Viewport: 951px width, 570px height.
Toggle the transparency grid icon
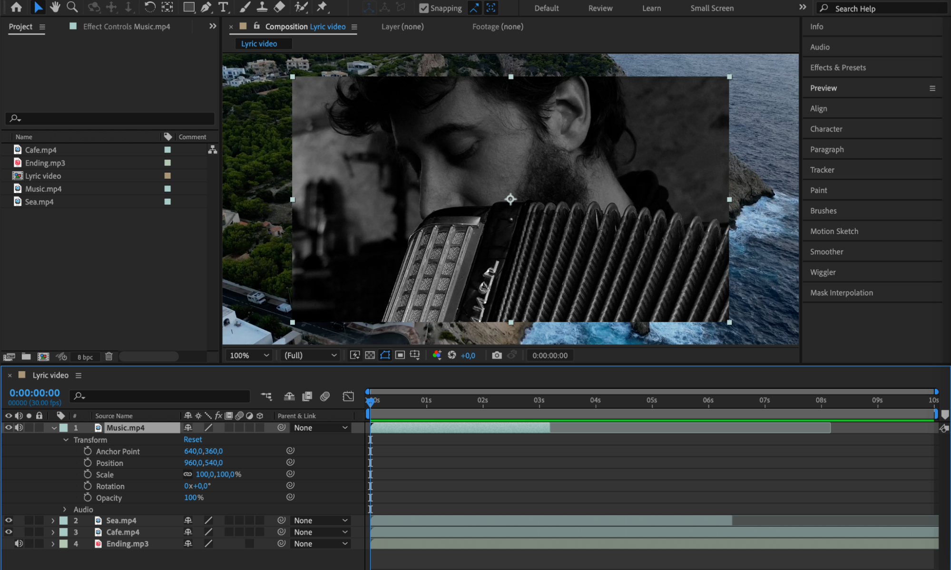pos(370,355)
